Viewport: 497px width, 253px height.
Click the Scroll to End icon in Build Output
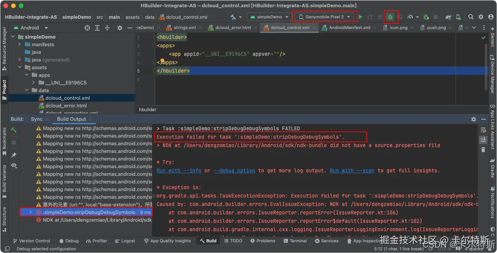click(483, 140)
